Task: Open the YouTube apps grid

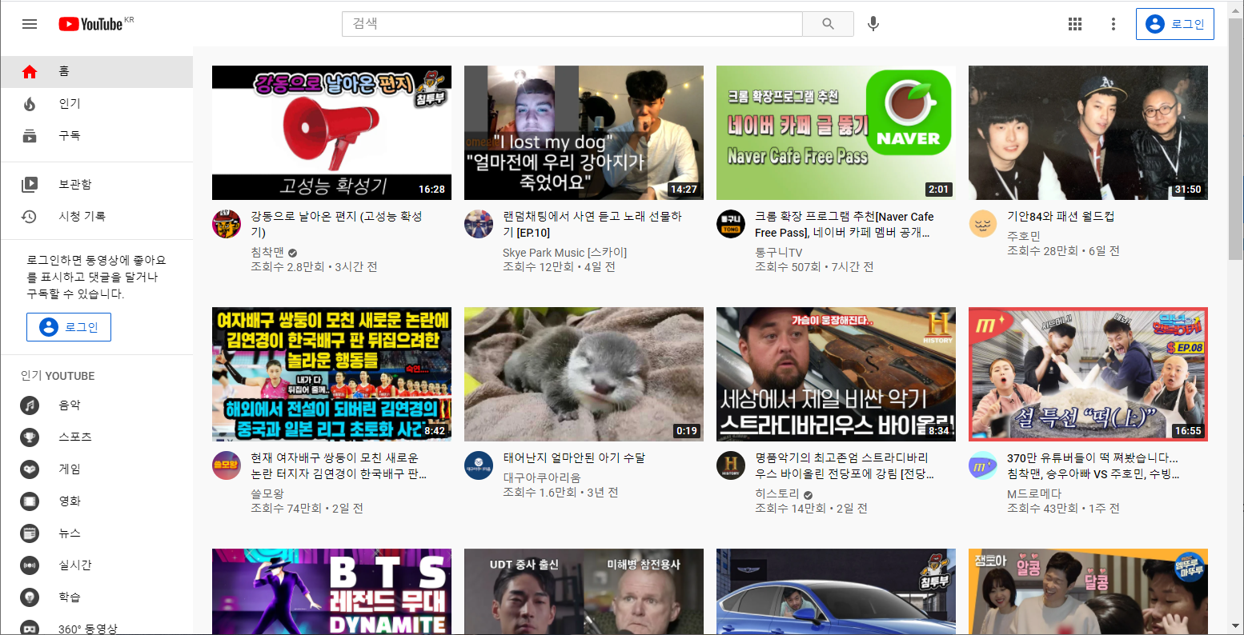Action: [x=1075, y=24]
